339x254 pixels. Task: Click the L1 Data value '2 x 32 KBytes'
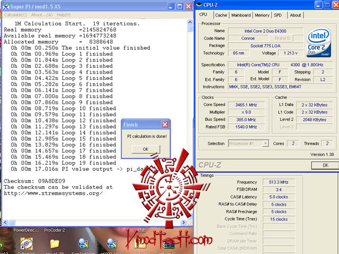point(314,105)
